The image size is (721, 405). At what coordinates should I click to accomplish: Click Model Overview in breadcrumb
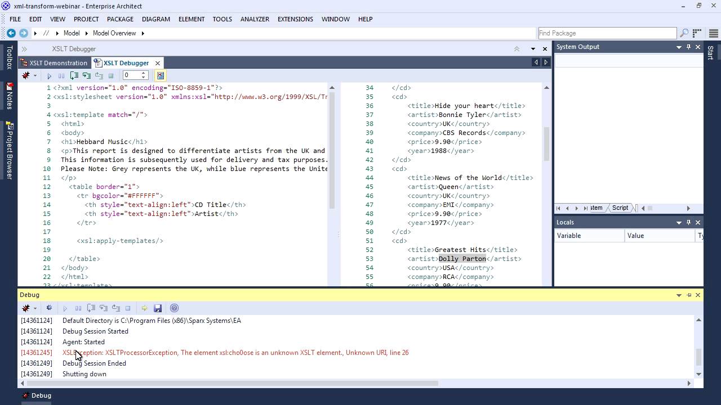pos(114,33)
